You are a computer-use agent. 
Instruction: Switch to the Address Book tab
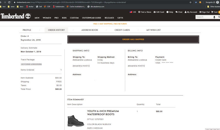coord(90,30)
